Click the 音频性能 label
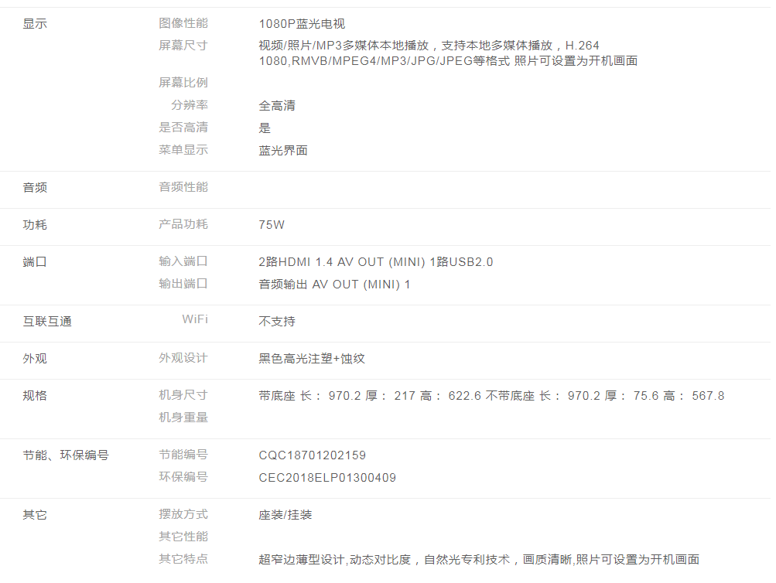The width and height of the screenshot is (776, 583). [x=183, y=187]
